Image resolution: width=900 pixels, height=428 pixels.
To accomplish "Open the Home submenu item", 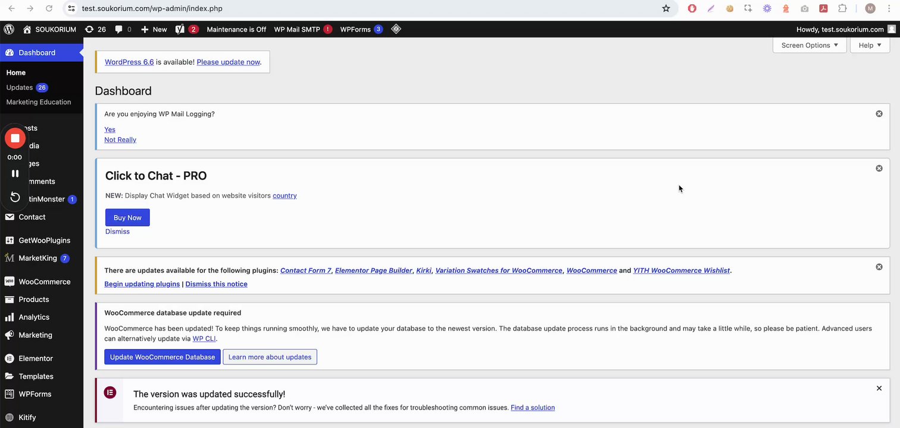I will pos(16,73).
